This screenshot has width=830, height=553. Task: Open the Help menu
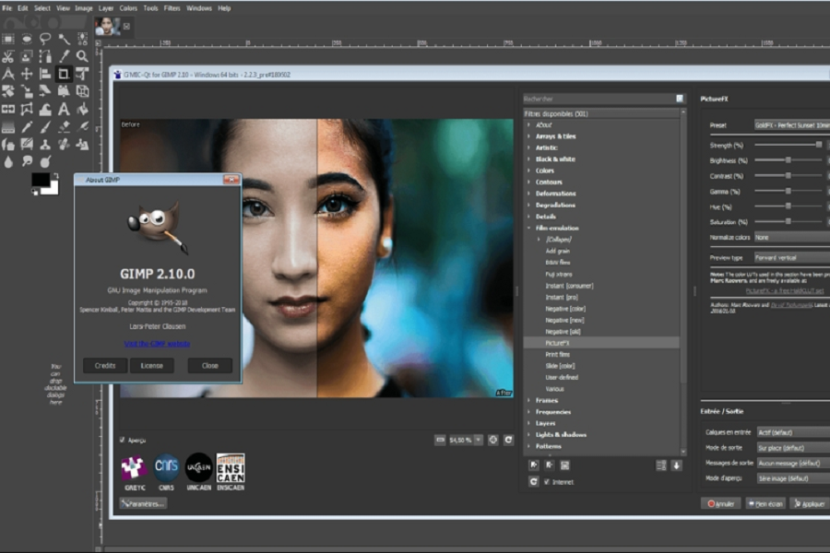tap(224, 8)
